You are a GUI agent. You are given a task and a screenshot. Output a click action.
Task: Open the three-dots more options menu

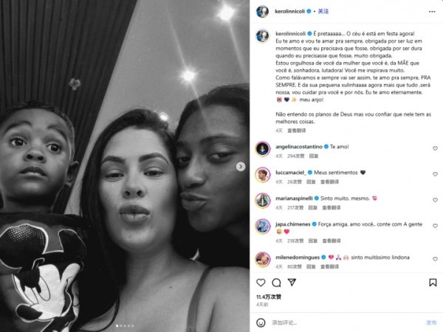[432, 12]
